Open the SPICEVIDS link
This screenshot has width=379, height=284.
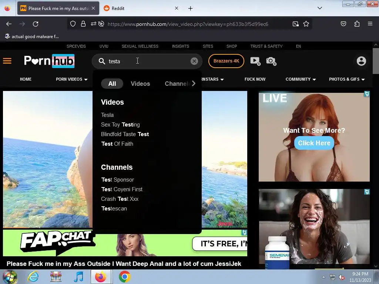pos(76,46)
